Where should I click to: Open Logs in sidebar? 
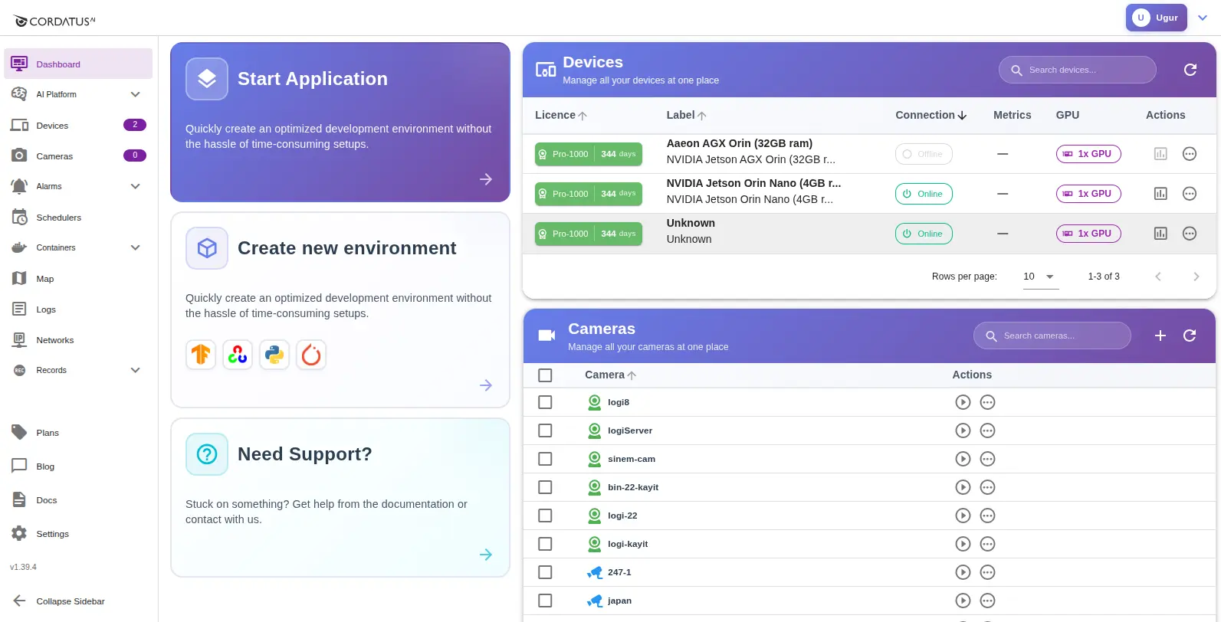78,309
